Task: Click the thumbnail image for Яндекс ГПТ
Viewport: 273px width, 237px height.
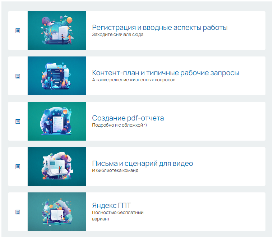Action: pyautogui.click(x=57, y=212)
